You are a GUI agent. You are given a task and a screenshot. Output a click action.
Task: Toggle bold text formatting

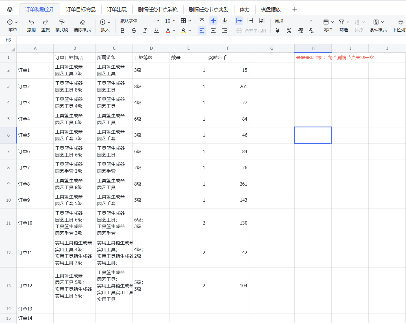123,31
